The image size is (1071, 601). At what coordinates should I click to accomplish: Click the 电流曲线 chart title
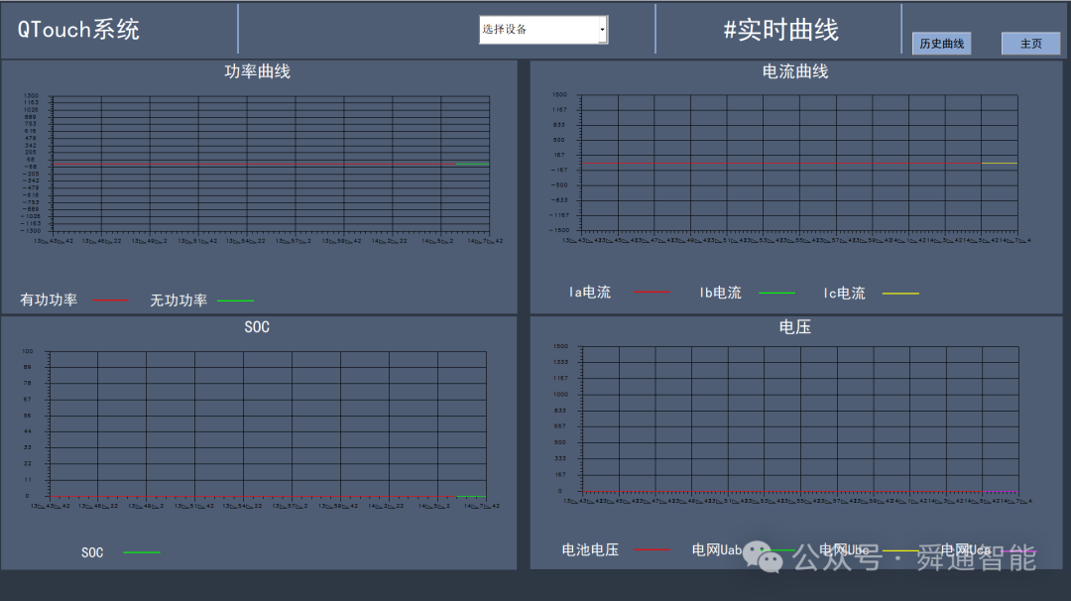click(x=795, y=71)
